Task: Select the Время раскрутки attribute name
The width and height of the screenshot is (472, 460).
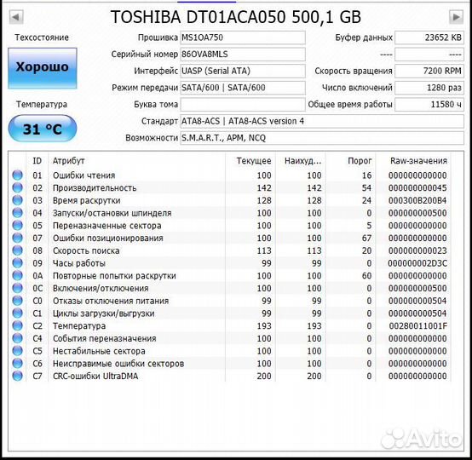Action: click(x=86, y=200)
